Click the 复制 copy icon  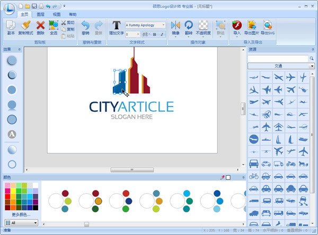(x=64, y=30)
